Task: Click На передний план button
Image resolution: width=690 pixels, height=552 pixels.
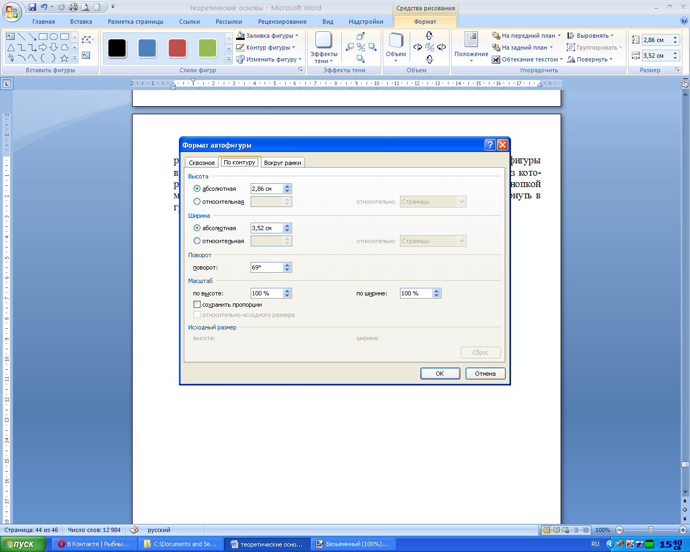Action: [x=526, y=36]
